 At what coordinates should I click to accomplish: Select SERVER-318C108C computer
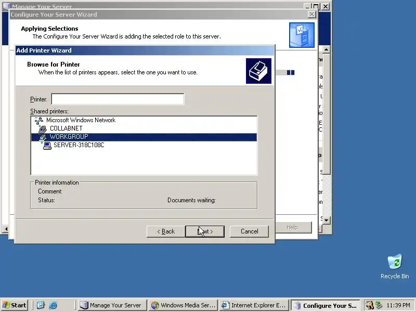pyautogui.click(x=79, y=145)
